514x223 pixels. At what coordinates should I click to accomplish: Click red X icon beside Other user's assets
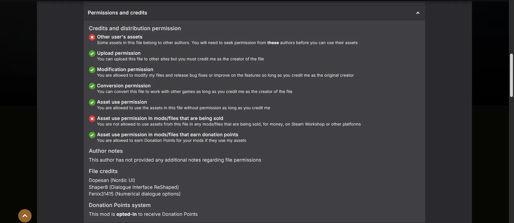[92, 37]
